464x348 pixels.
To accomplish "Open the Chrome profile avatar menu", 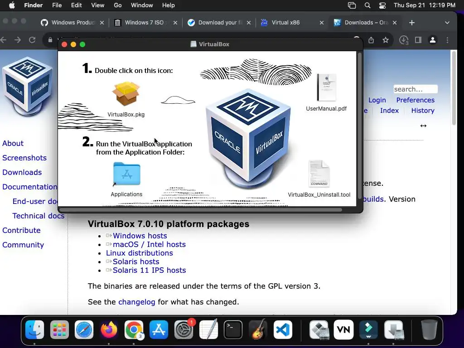I will (433, 40).
